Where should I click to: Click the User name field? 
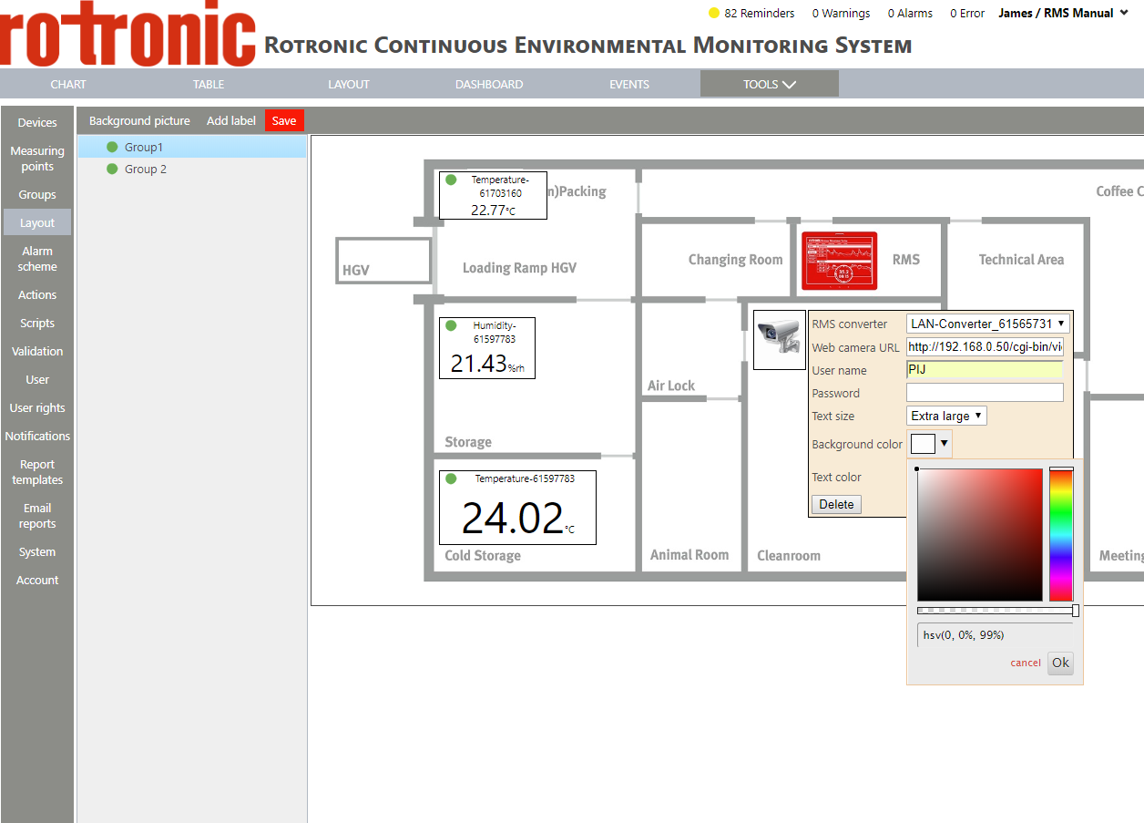985,370
